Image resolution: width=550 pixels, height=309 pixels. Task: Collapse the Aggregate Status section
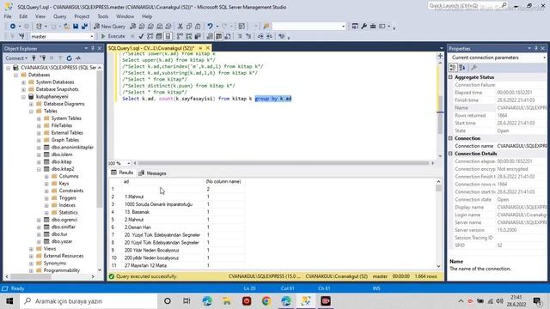[450, 77]
